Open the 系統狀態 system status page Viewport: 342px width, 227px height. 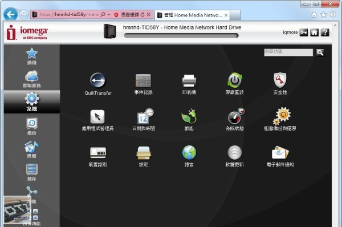click(x=235, y=119)
